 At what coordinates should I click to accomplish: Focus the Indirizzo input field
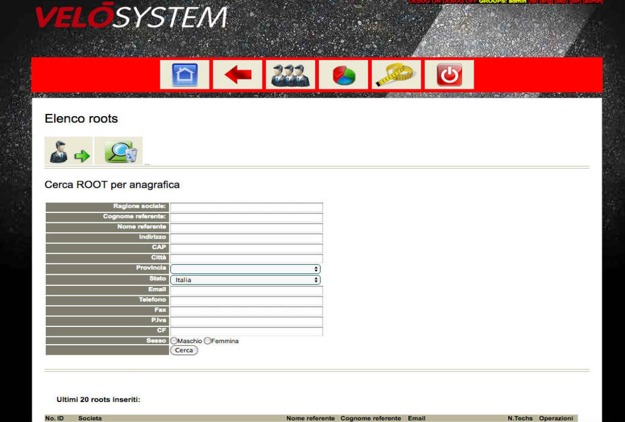point(246,238)
